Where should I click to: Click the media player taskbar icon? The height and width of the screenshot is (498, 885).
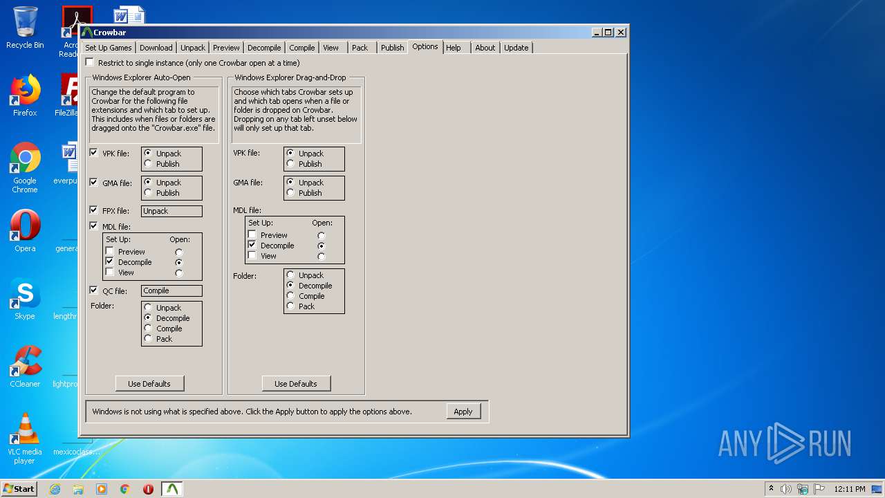pyautogui.click(x=102, y=489)
